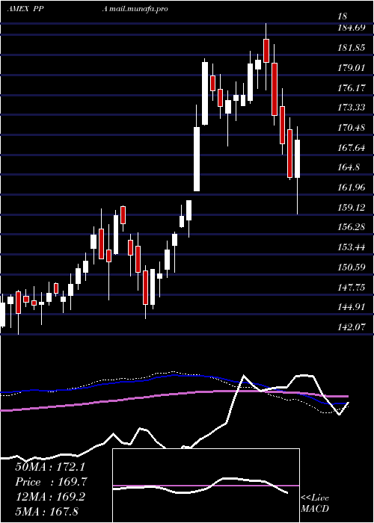Click the 181.85 price axis label
The height and width of the screenshot is (523, 374).
coord(352,48)
